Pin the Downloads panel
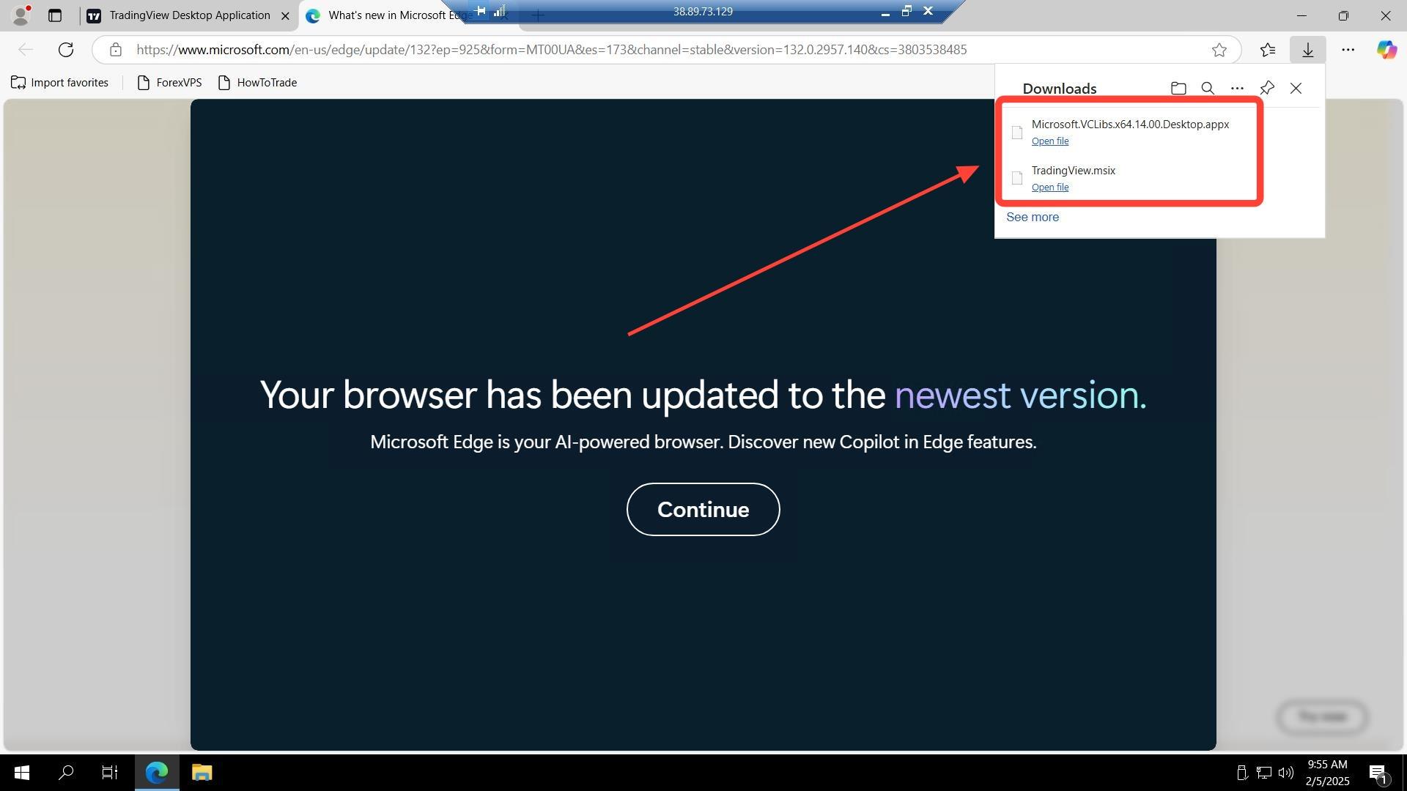This screenshot has height=791, width=1407. click(x=1267, y=89)
